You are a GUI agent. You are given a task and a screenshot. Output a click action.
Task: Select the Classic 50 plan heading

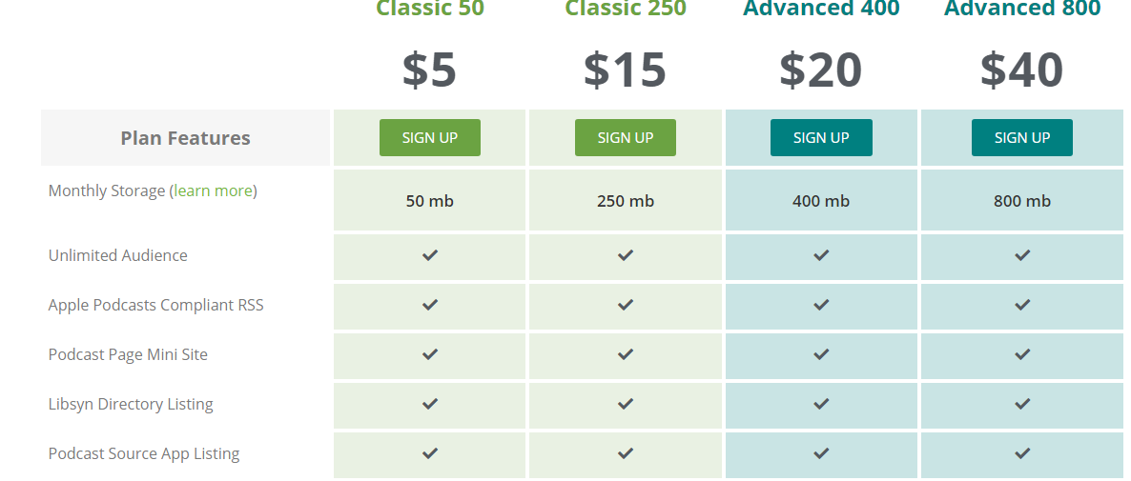click(x=430, y=8)
